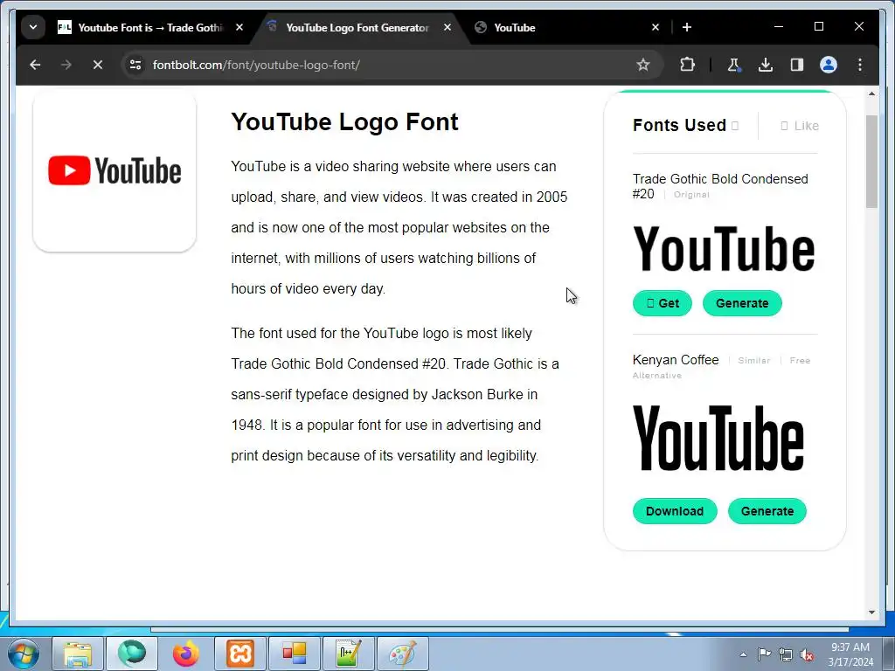Click the network tray icon

[786, 654]
